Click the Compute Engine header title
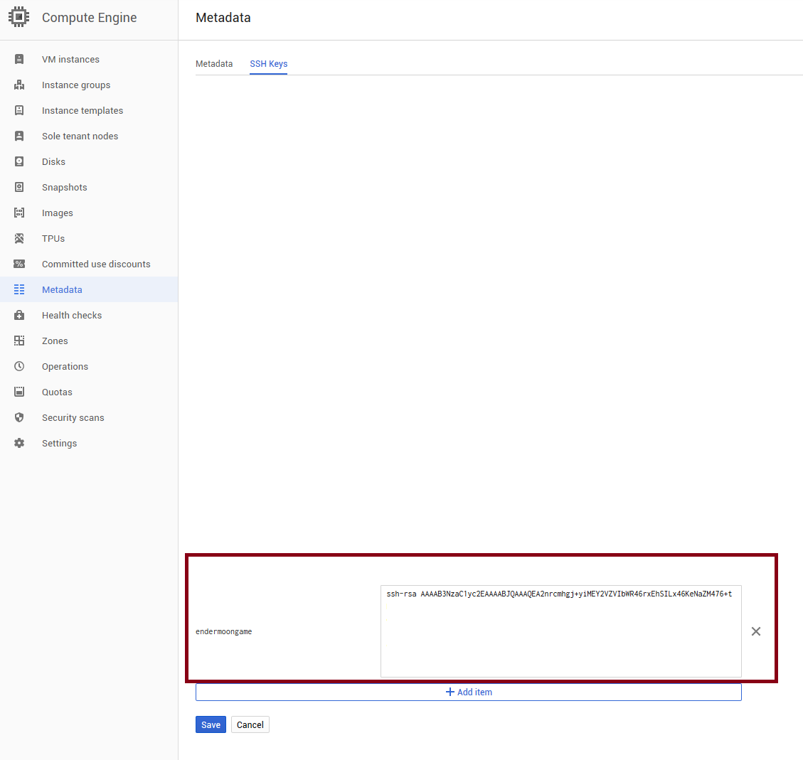The width and height of the screenshot is (803, 760). click(x=89, y=17)
